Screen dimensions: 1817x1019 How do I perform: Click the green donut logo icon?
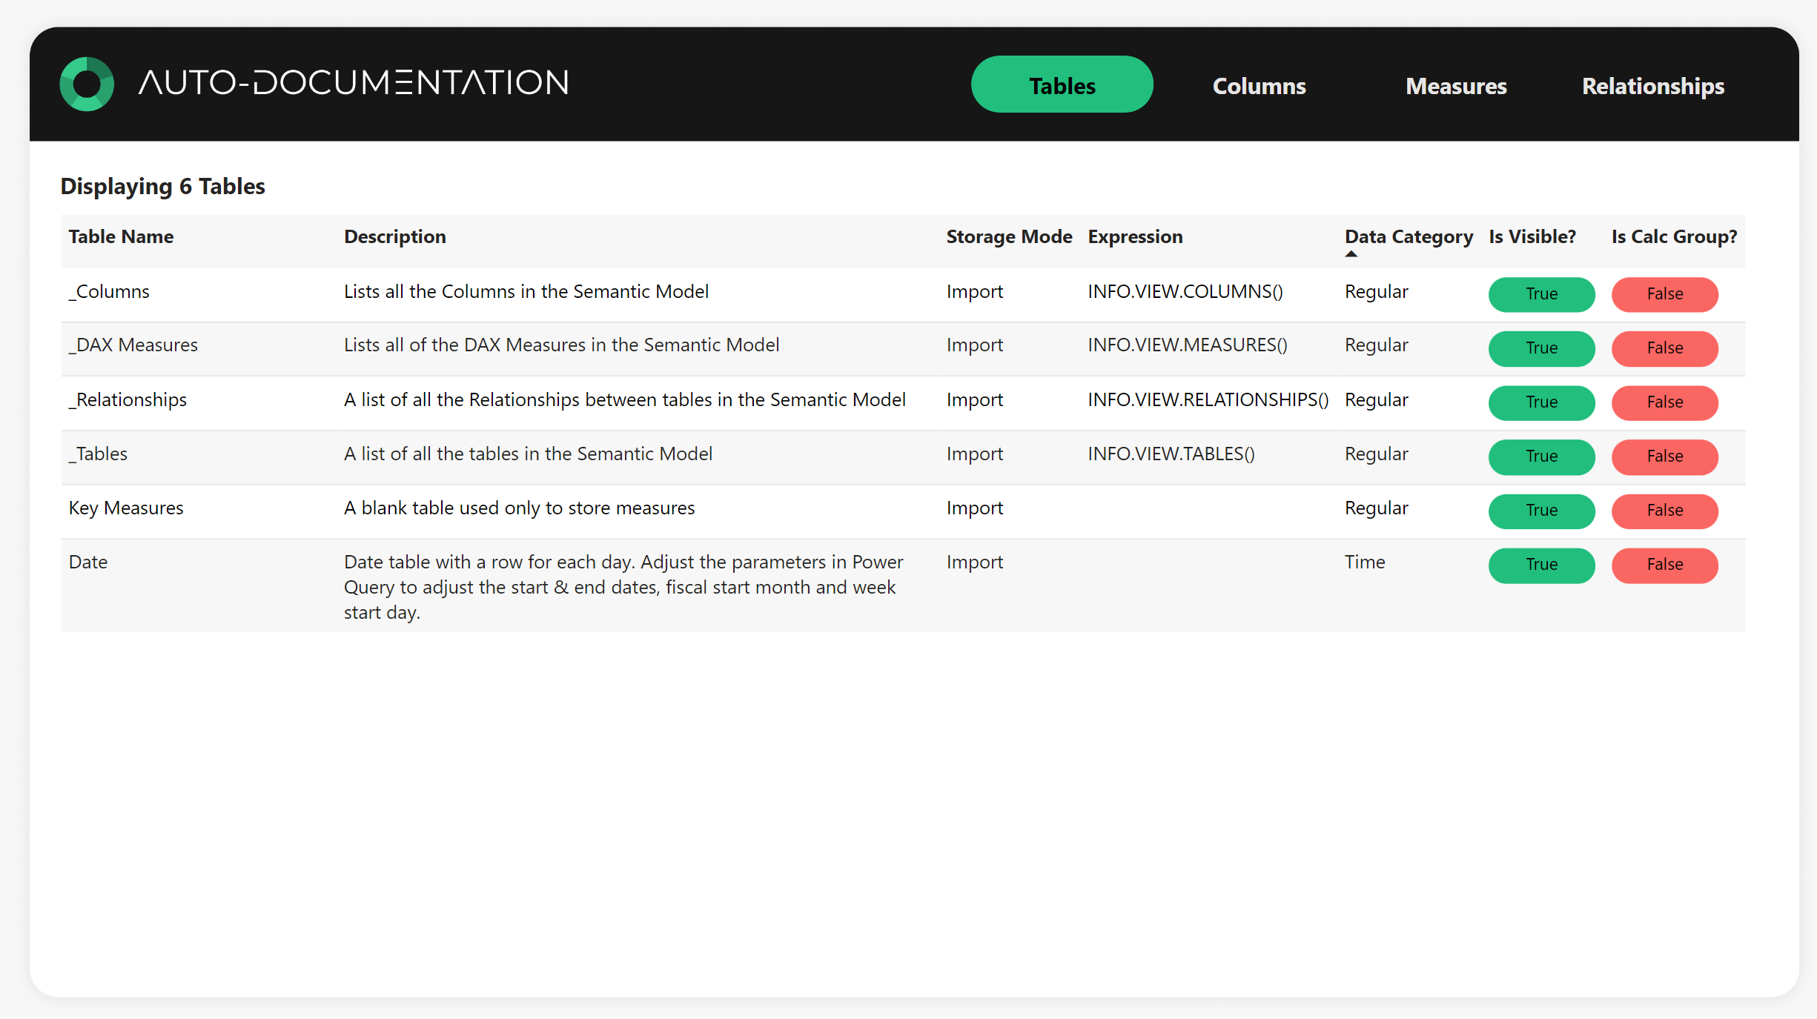pyautogui.click(x=87, y=84)
